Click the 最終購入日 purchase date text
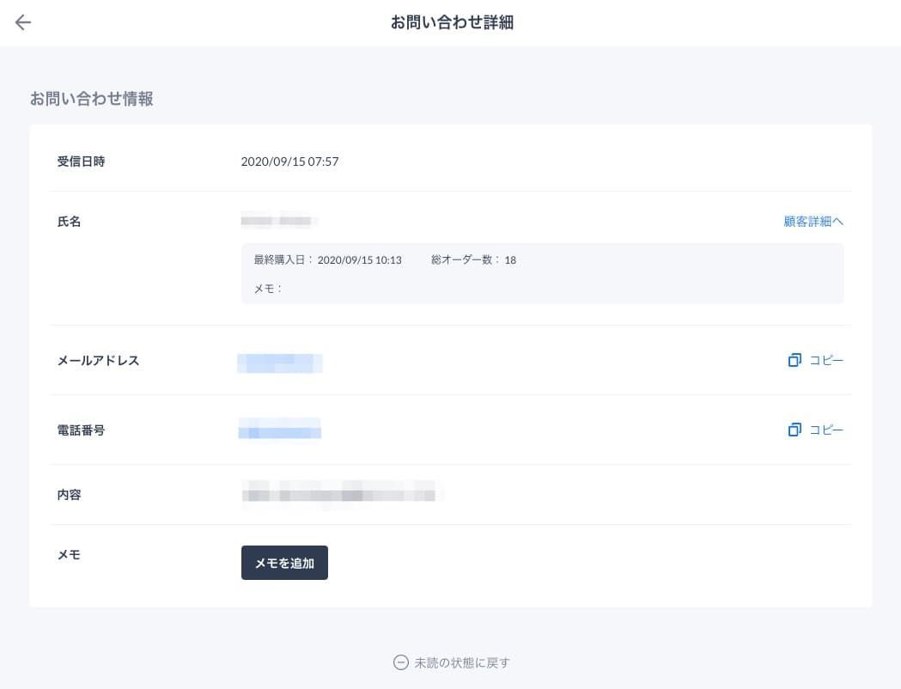The height and width of the screenshot is (689, 901). tap(326, 259)
